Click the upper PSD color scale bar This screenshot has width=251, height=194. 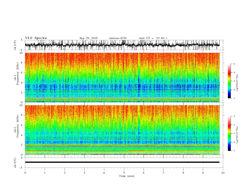pos(229,81)
